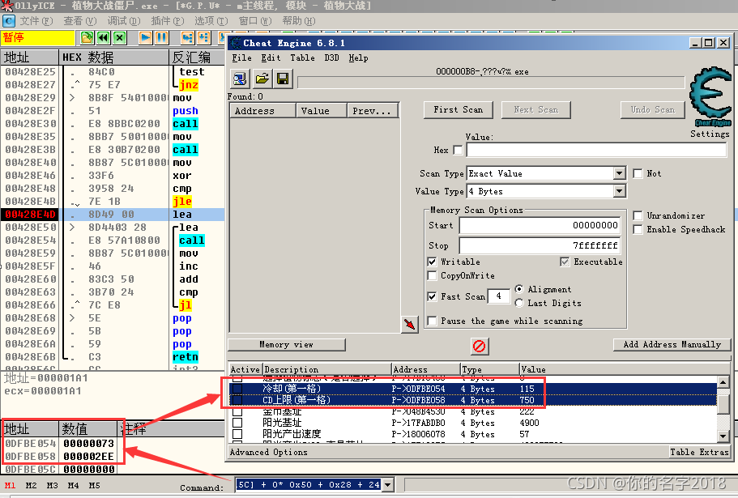Click OllyICE run play icon
738x498 pixels.
(146, 37)
